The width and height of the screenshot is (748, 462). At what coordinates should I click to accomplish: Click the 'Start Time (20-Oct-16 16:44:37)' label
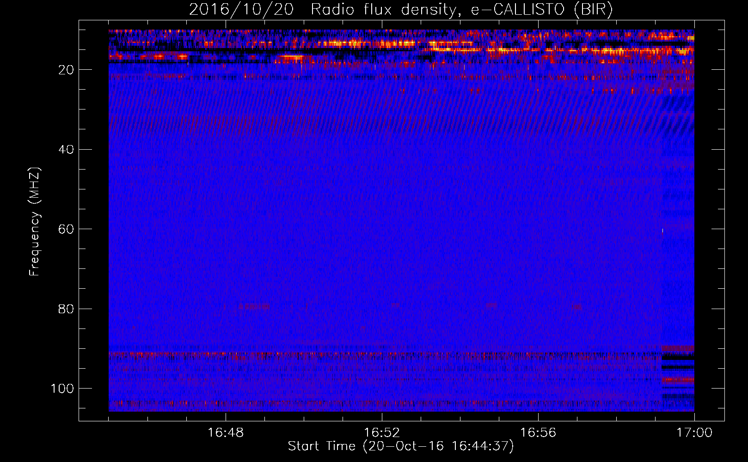click(x=401, y=446)
